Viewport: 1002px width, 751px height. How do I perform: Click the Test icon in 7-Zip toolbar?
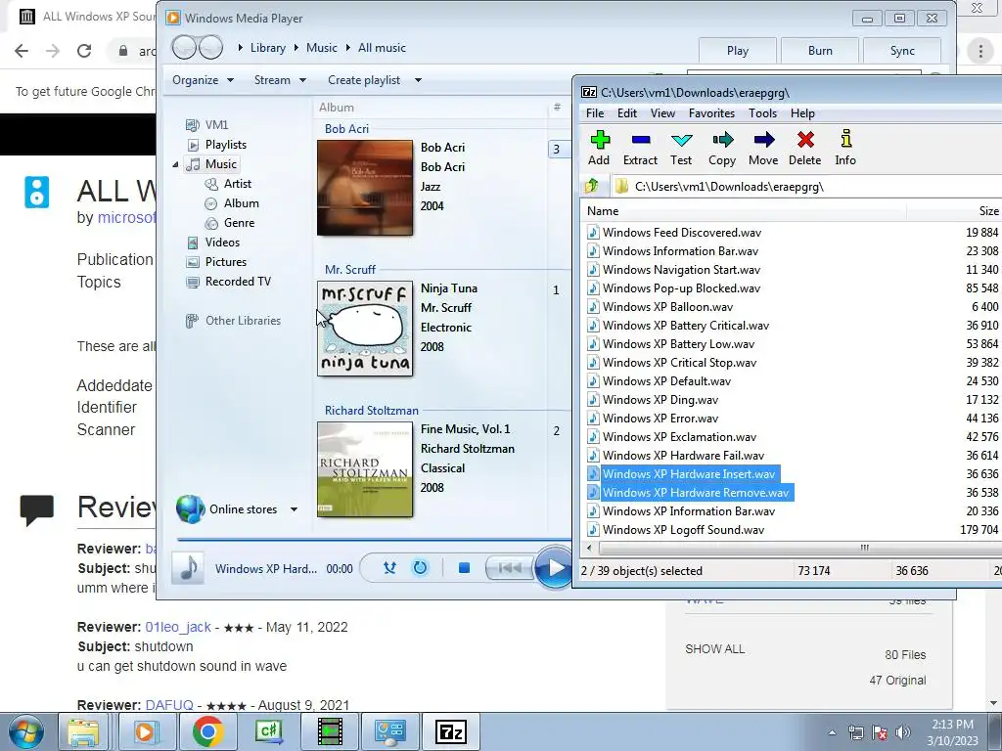click(681, 140)
